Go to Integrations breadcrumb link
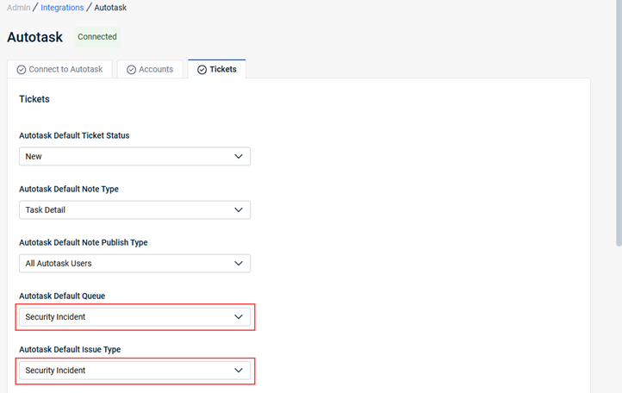Image resolution: width=622 pixels, height=393 pixels. [x=62, y=8]
